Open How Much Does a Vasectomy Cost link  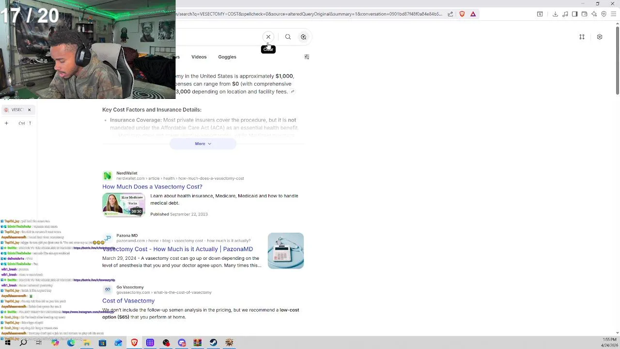(152, 187)
